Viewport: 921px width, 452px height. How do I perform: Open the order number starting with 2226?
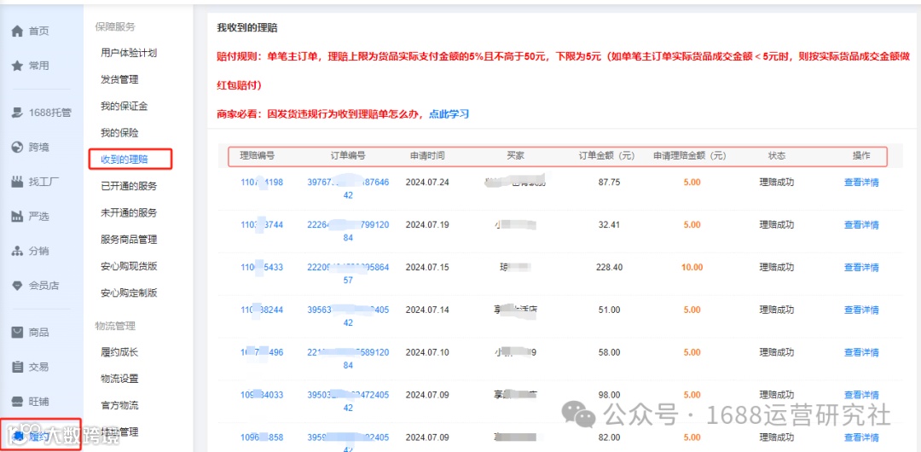click(348, 231)
